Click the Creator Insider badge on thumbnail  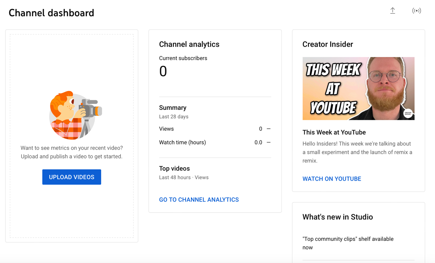coord(408,113)
